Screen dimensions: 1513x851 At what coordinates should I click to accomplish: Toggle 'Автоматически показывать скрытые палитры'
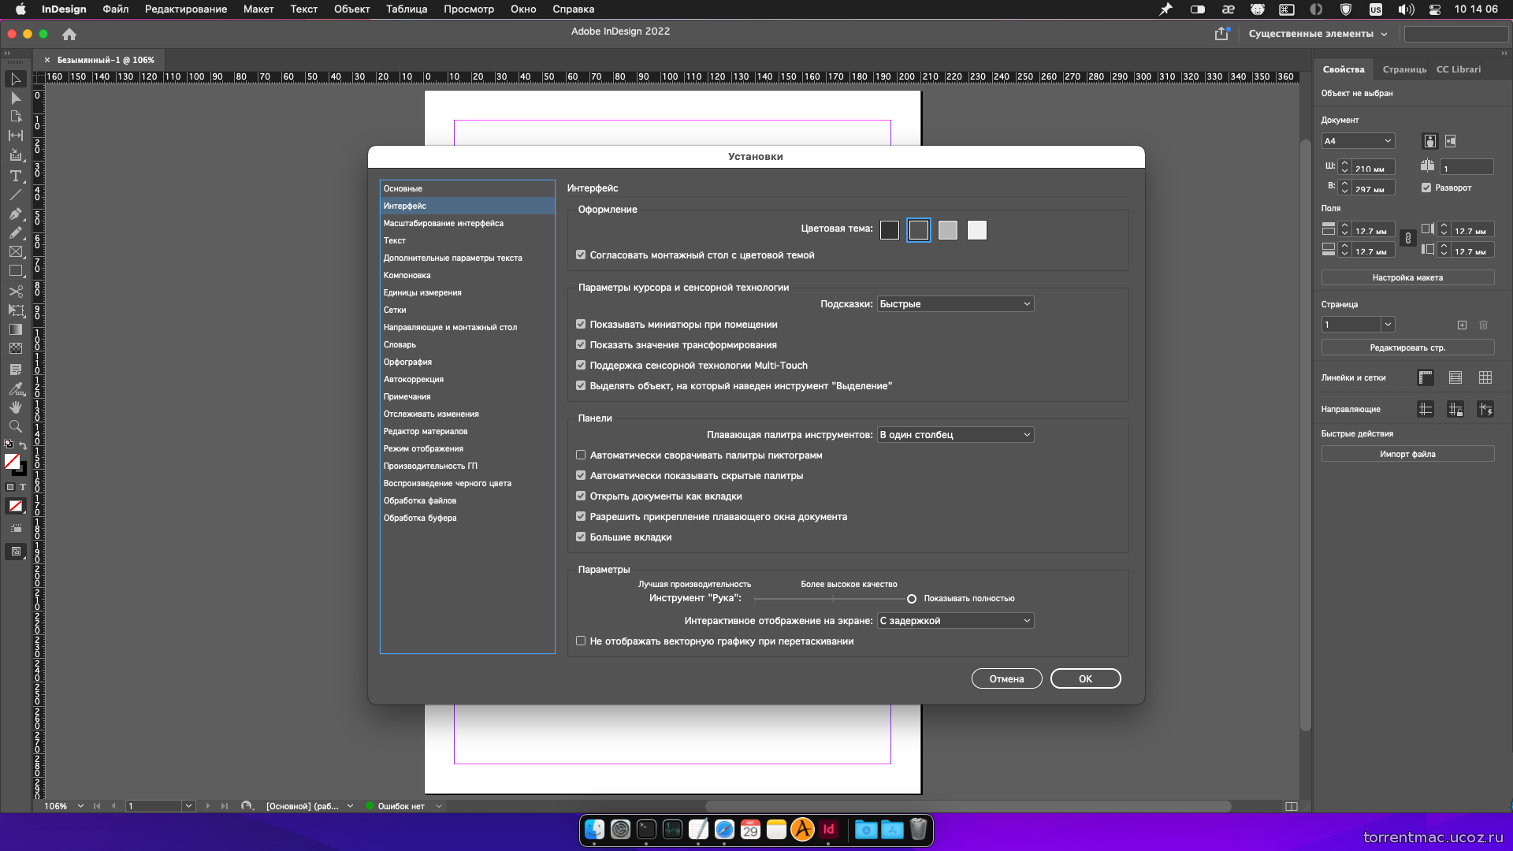pyautogui.click(x=581, y=475)
